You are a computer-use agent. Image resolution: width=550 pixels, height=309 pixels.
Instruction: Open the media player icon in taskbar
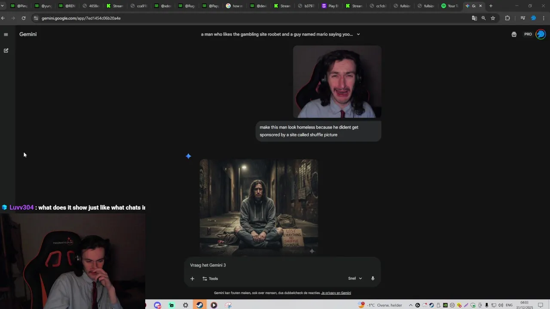tap(214, 305)
